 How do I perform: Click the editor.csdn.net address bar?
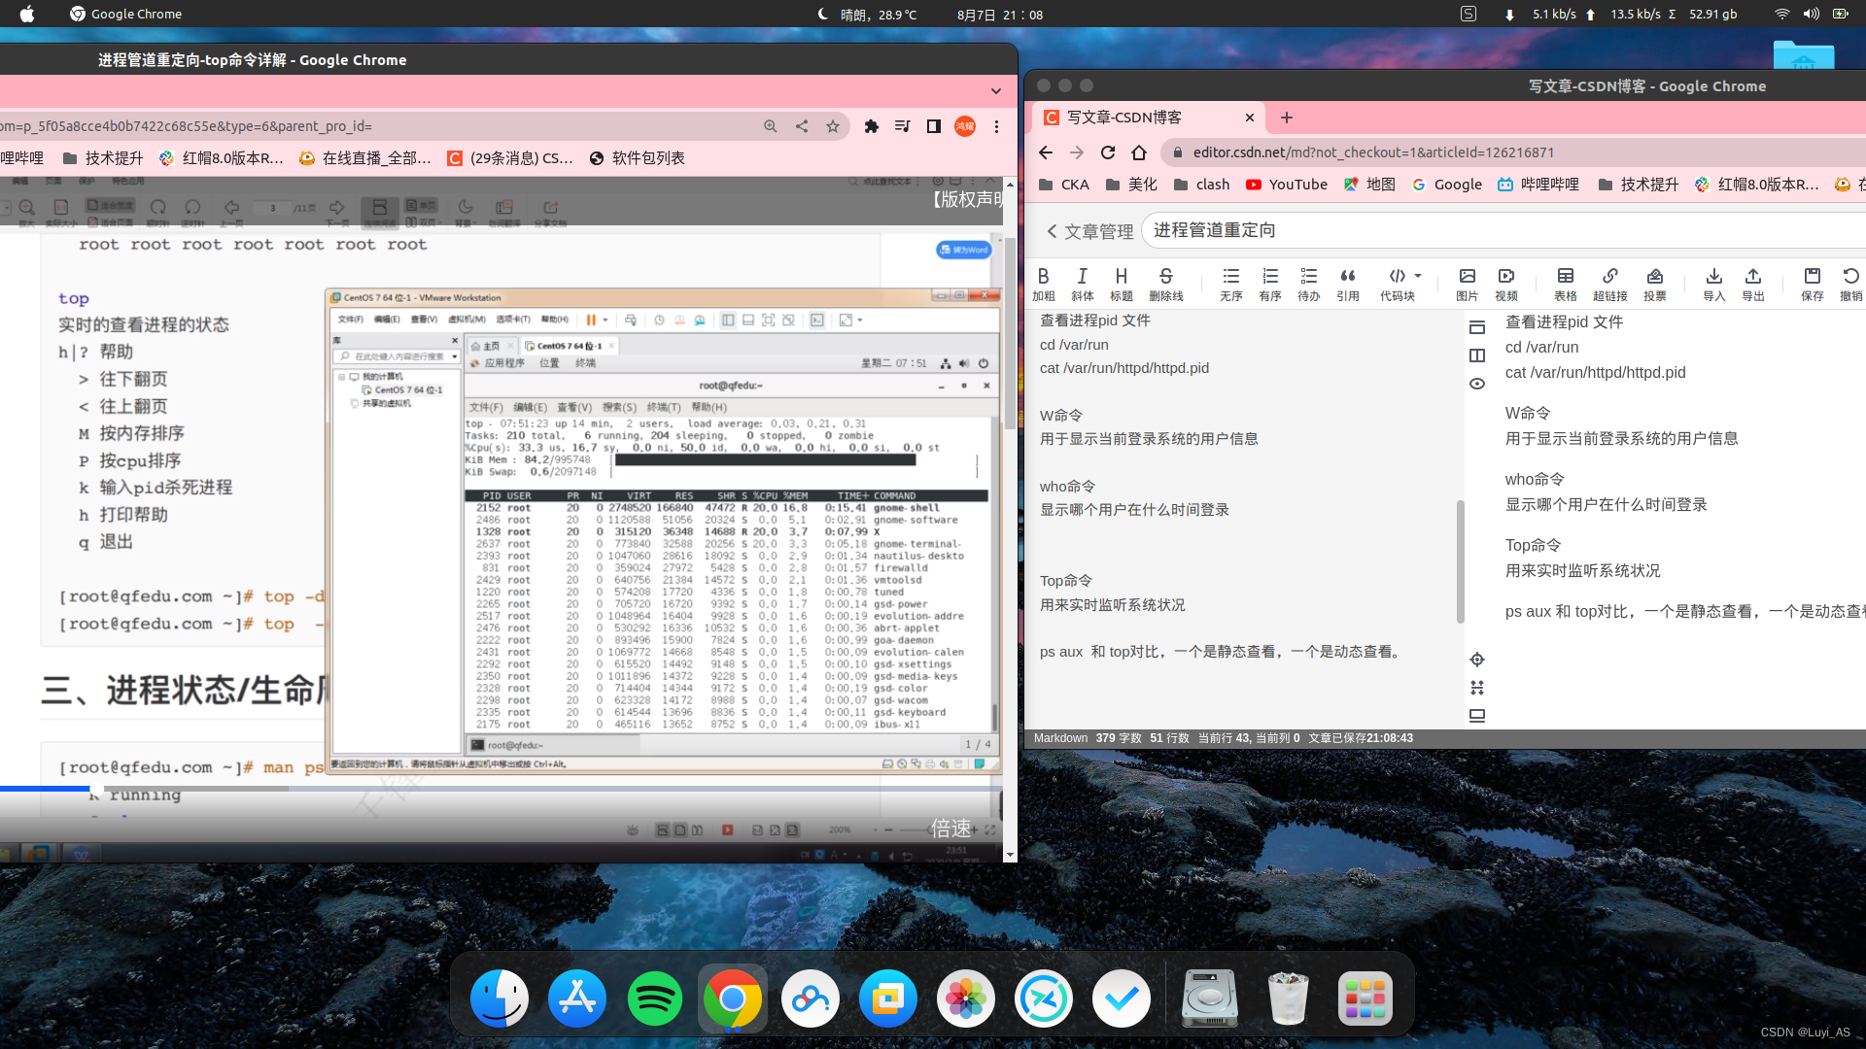(1514, 152)
